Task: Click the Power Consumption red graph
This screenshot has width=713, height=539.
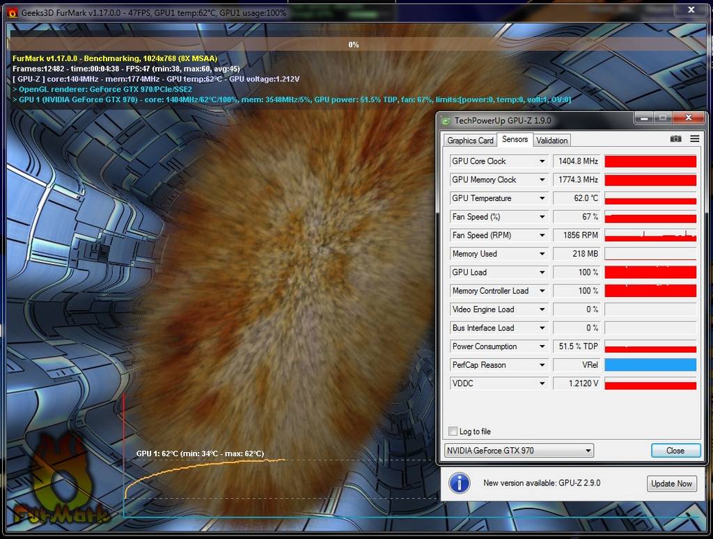Action: click(x=650, y=346)
